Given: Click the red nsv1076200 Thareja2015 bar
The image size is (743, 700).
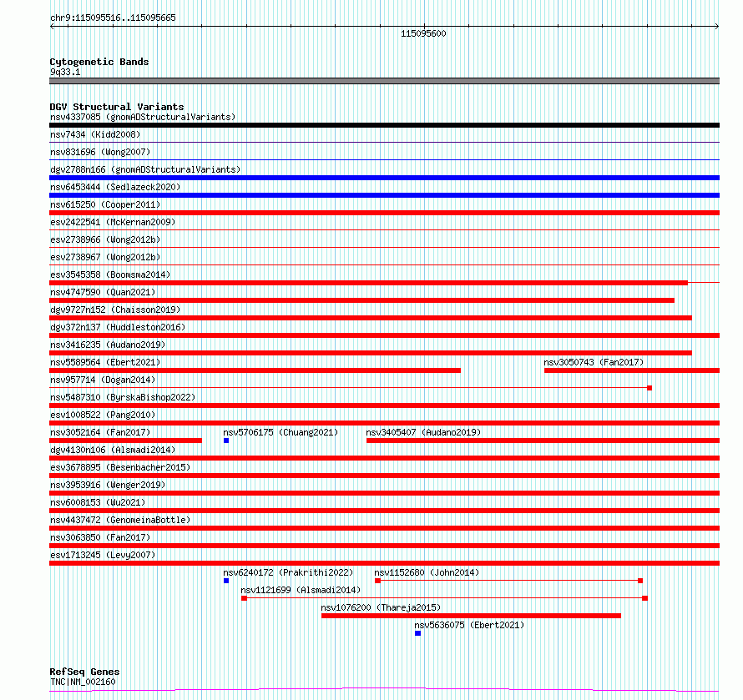Looking at the screenshot, I should (471, 616).
